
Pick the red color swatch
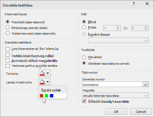(x=41, y=96)
